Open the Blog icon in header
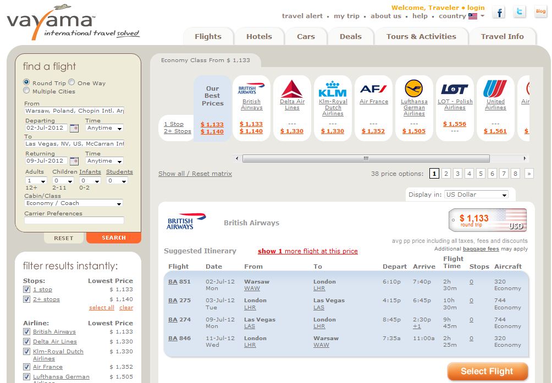552x383 pixels. click(540, 12)
